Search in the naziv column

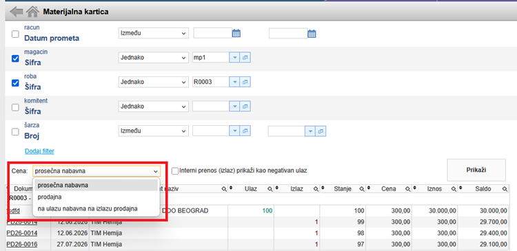coord(224,189)
